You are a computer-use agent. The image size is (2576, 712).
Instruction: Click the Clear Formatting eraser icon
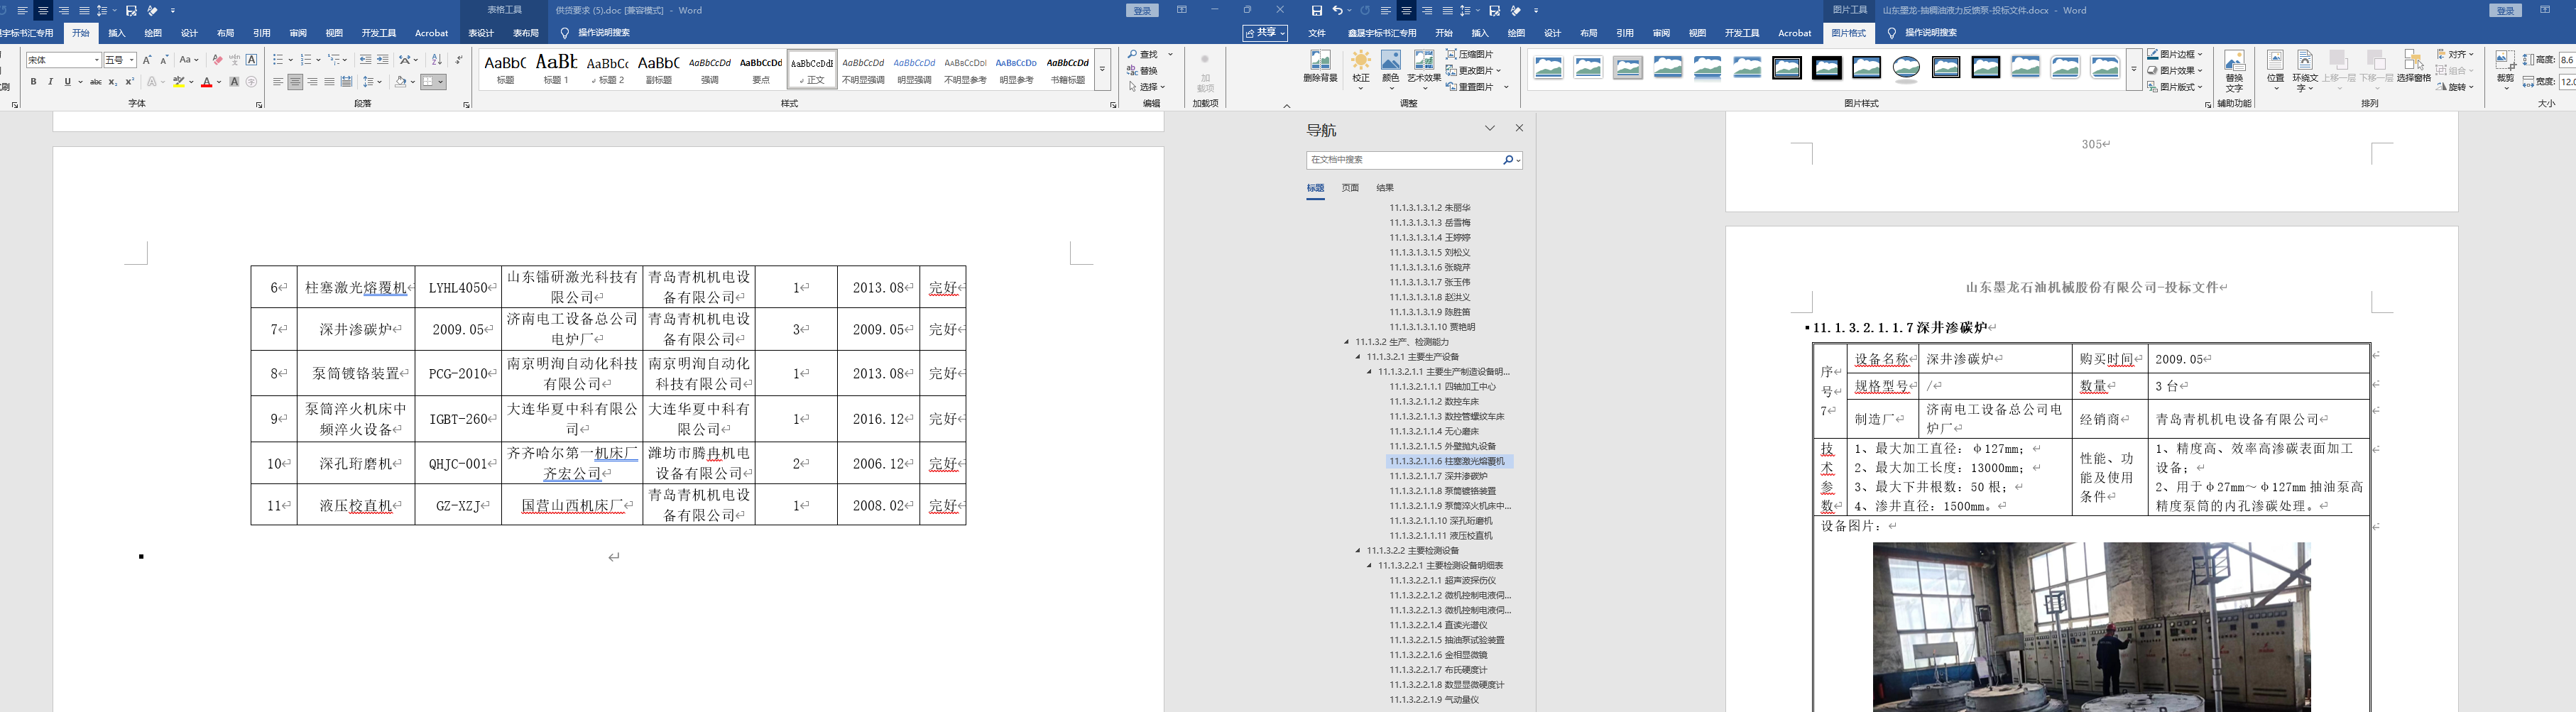217,60
